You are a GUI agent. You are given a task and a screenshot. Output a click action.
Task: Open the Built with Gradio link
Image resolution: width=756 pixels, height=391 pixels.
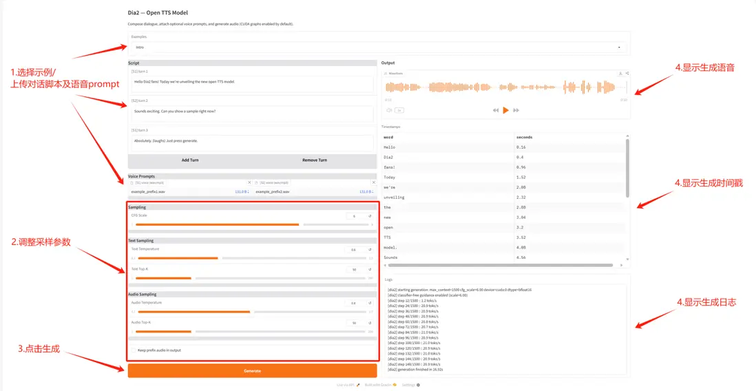(381, 385)
